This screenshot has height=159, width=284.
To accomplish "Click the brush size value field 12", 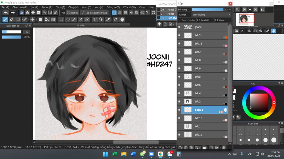I will click(x=27, y=32).
